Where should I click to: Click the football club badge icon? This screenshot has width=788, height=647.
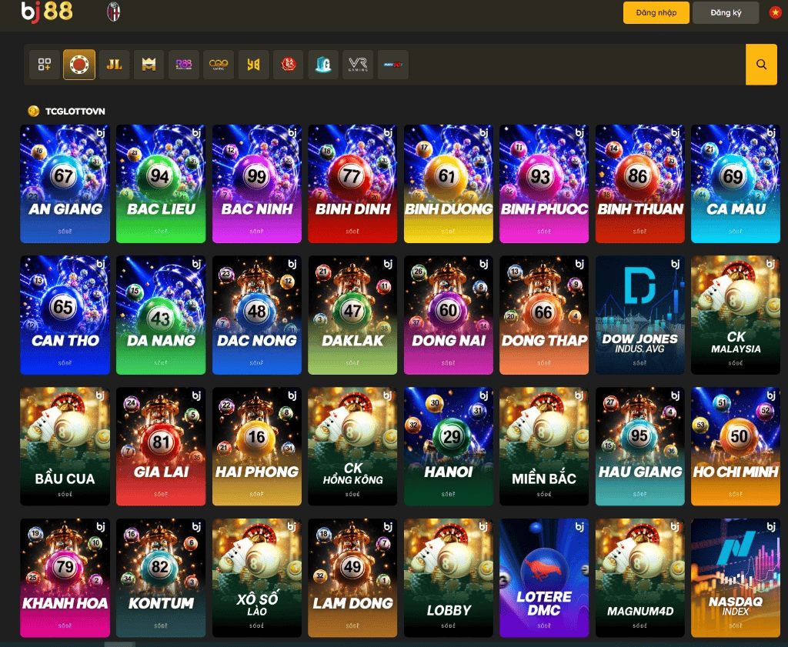coord(114,12)
